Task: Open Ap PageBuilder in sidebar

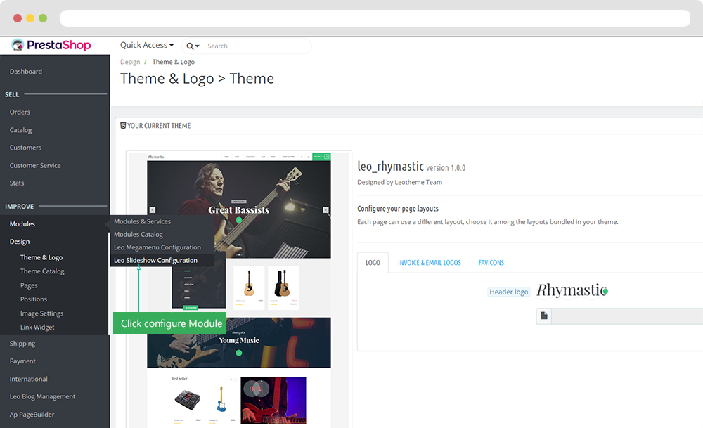Action: coord(32,415)
